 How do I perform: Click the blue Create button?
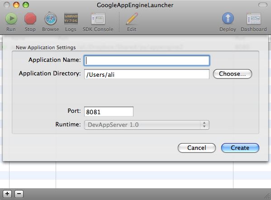tap(240, 148)
